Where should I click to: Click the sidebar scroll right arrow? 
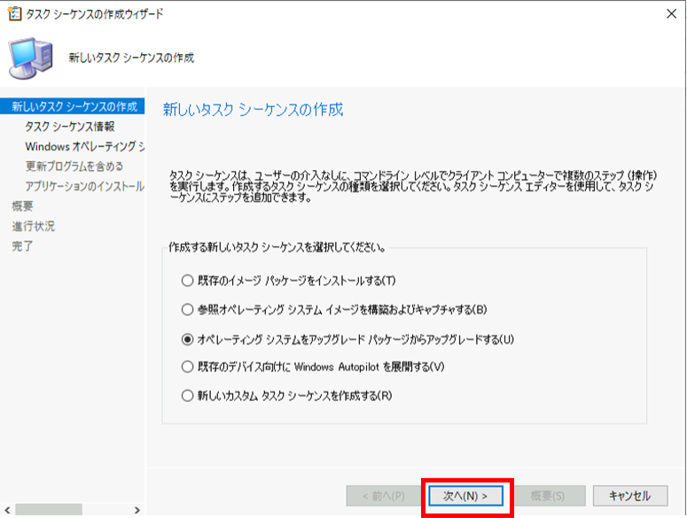(137, 510)
